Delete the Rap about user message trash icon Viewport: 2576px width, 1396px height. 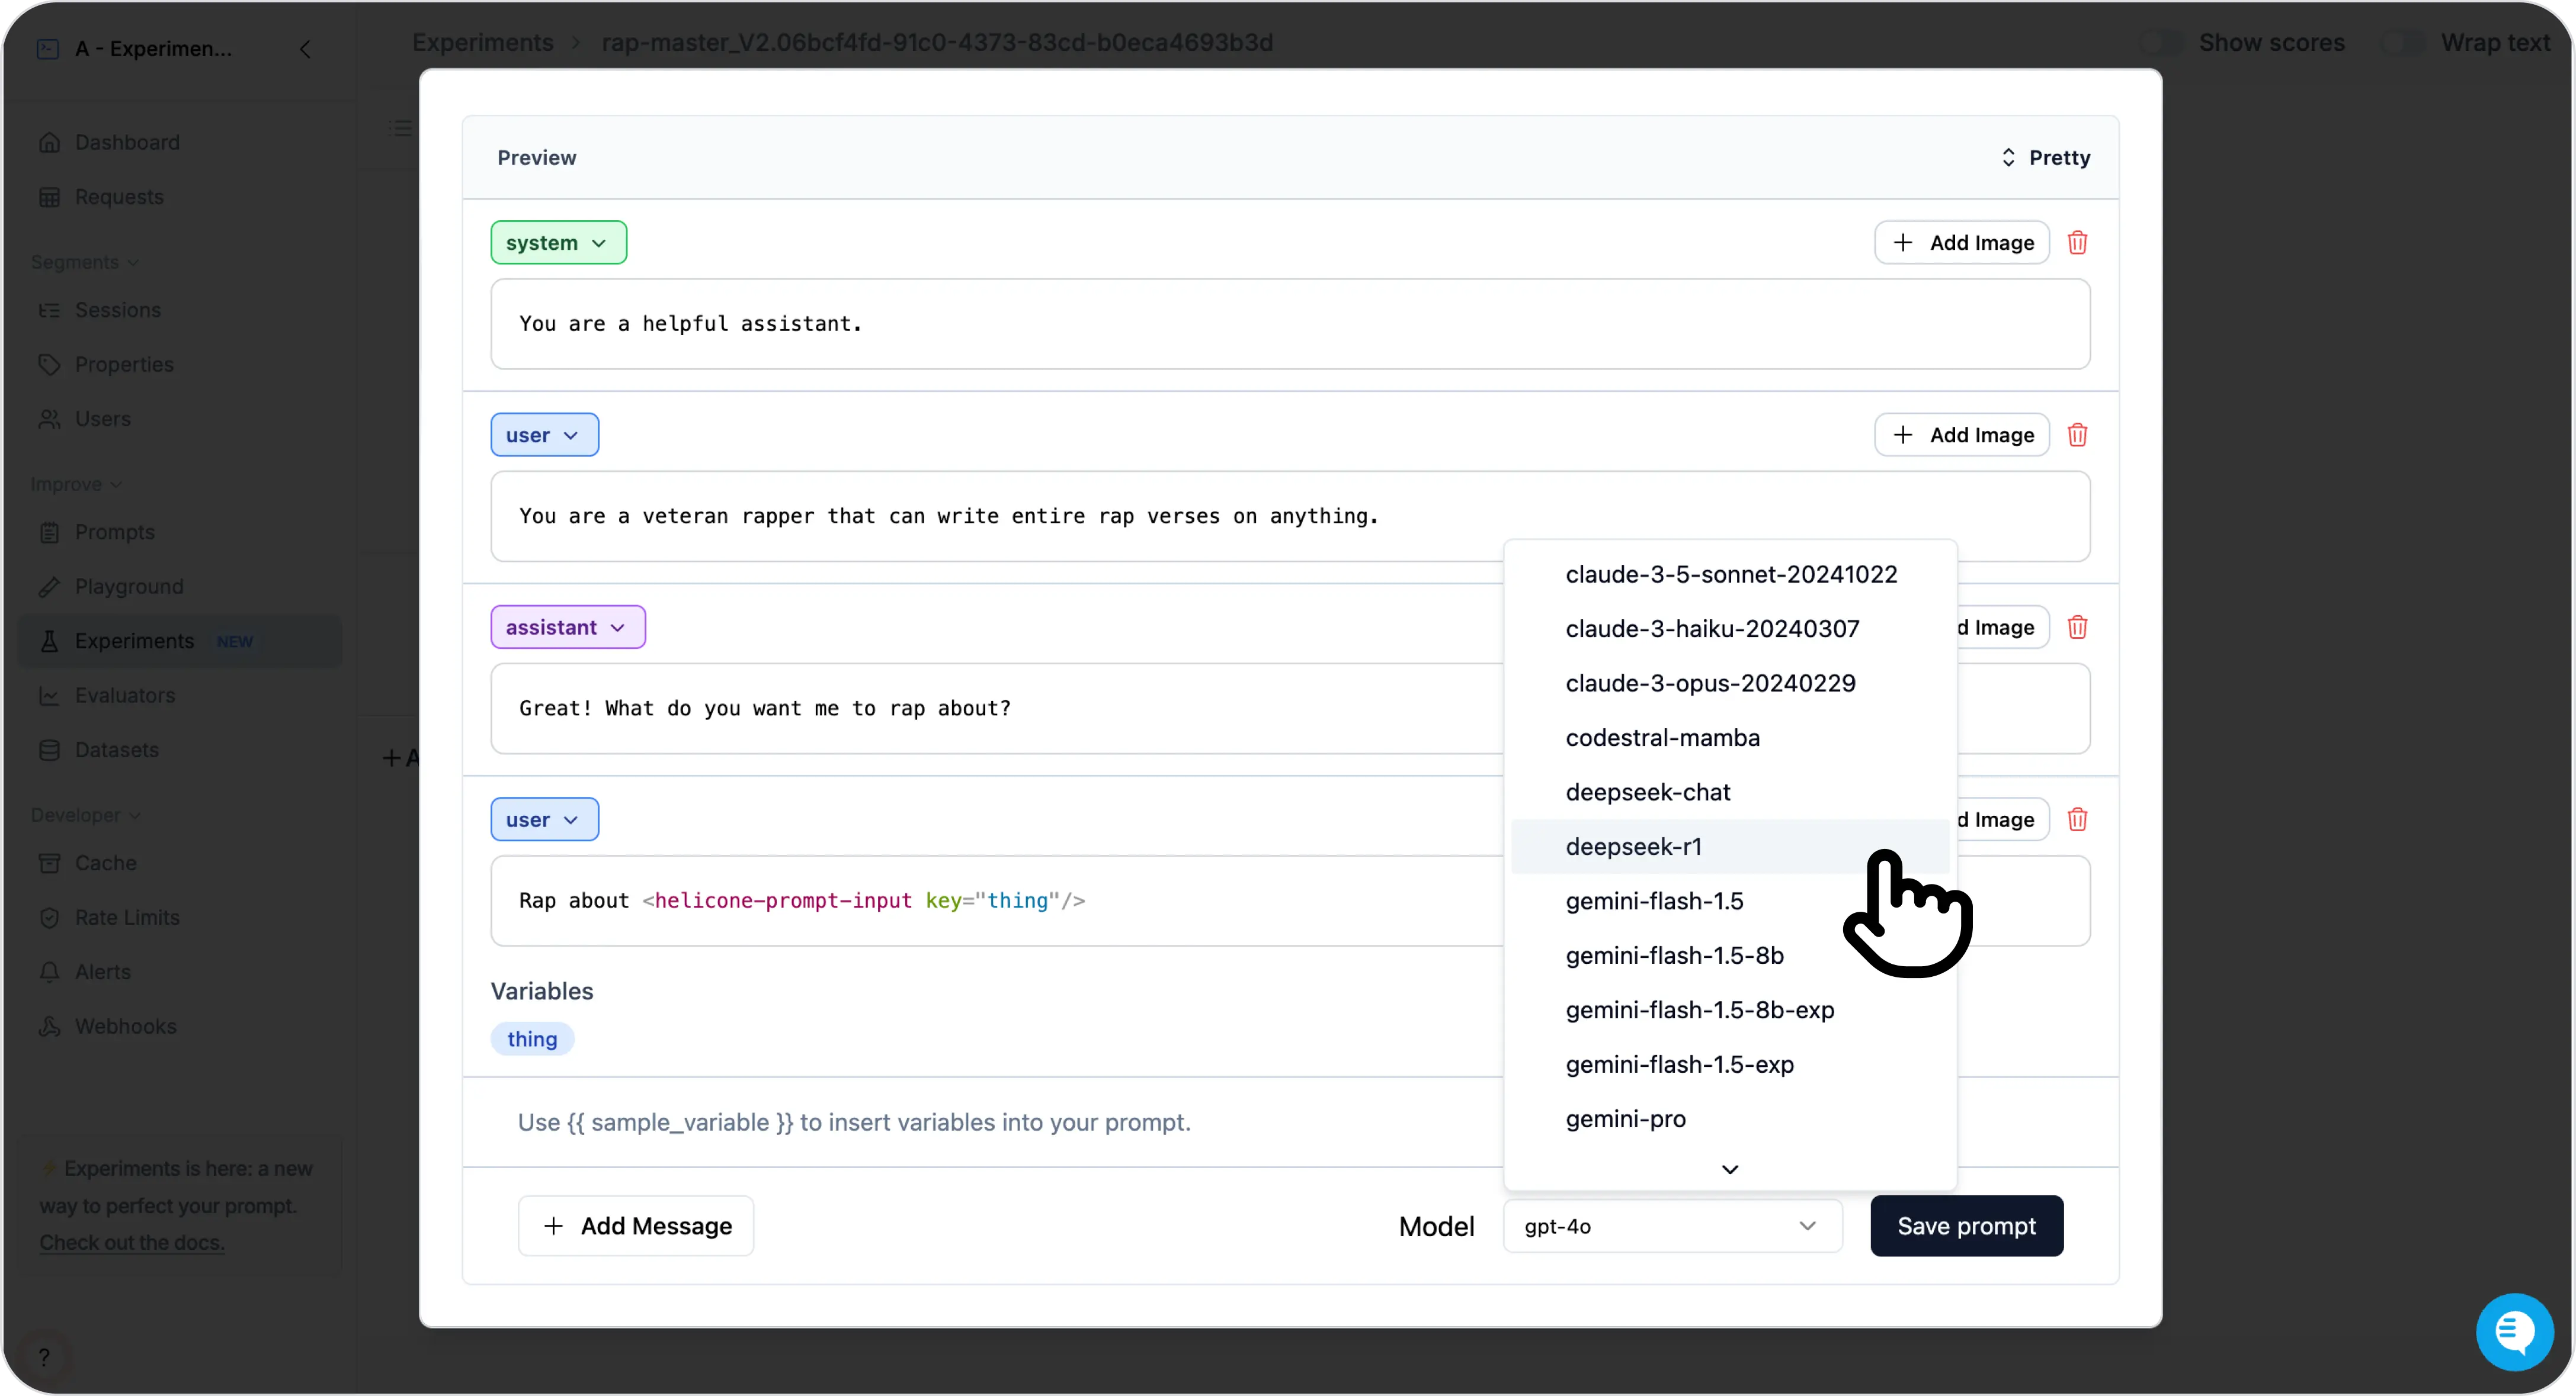2077,819
